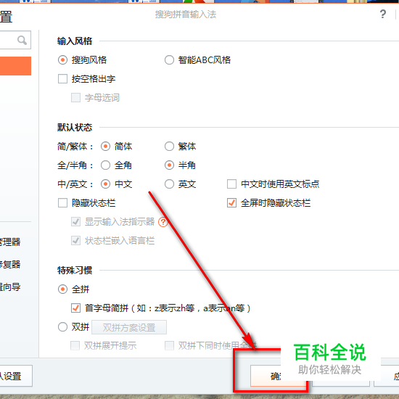This screenshot has width=399, height=399.
Task: Click the restore default 设置 button
Action: click(x=16, y=376)
